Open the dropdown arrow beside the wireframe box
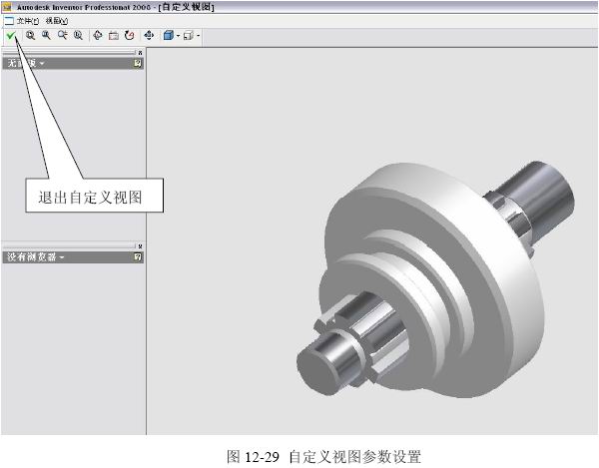This screenshot has height=468, width=599. (x=198, y=36)
